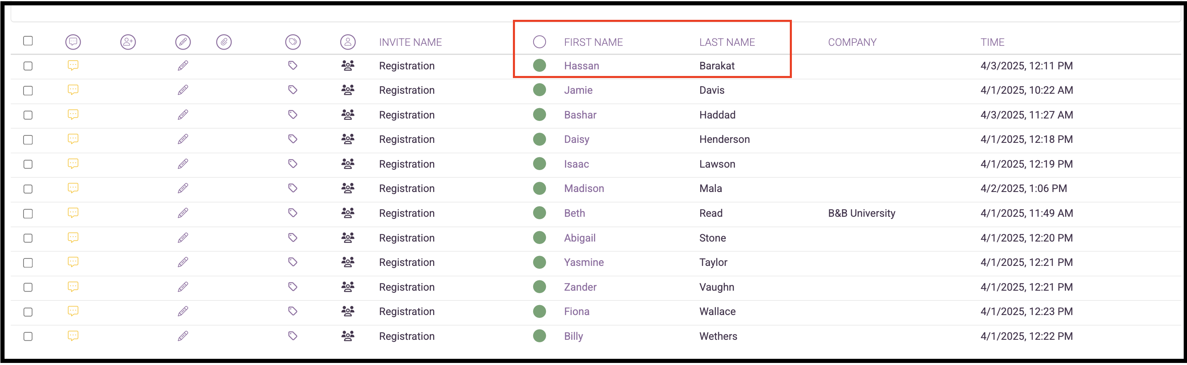
Task: Click the group icon in Daisy Henderson's row
Action: [x=348, y=139]
